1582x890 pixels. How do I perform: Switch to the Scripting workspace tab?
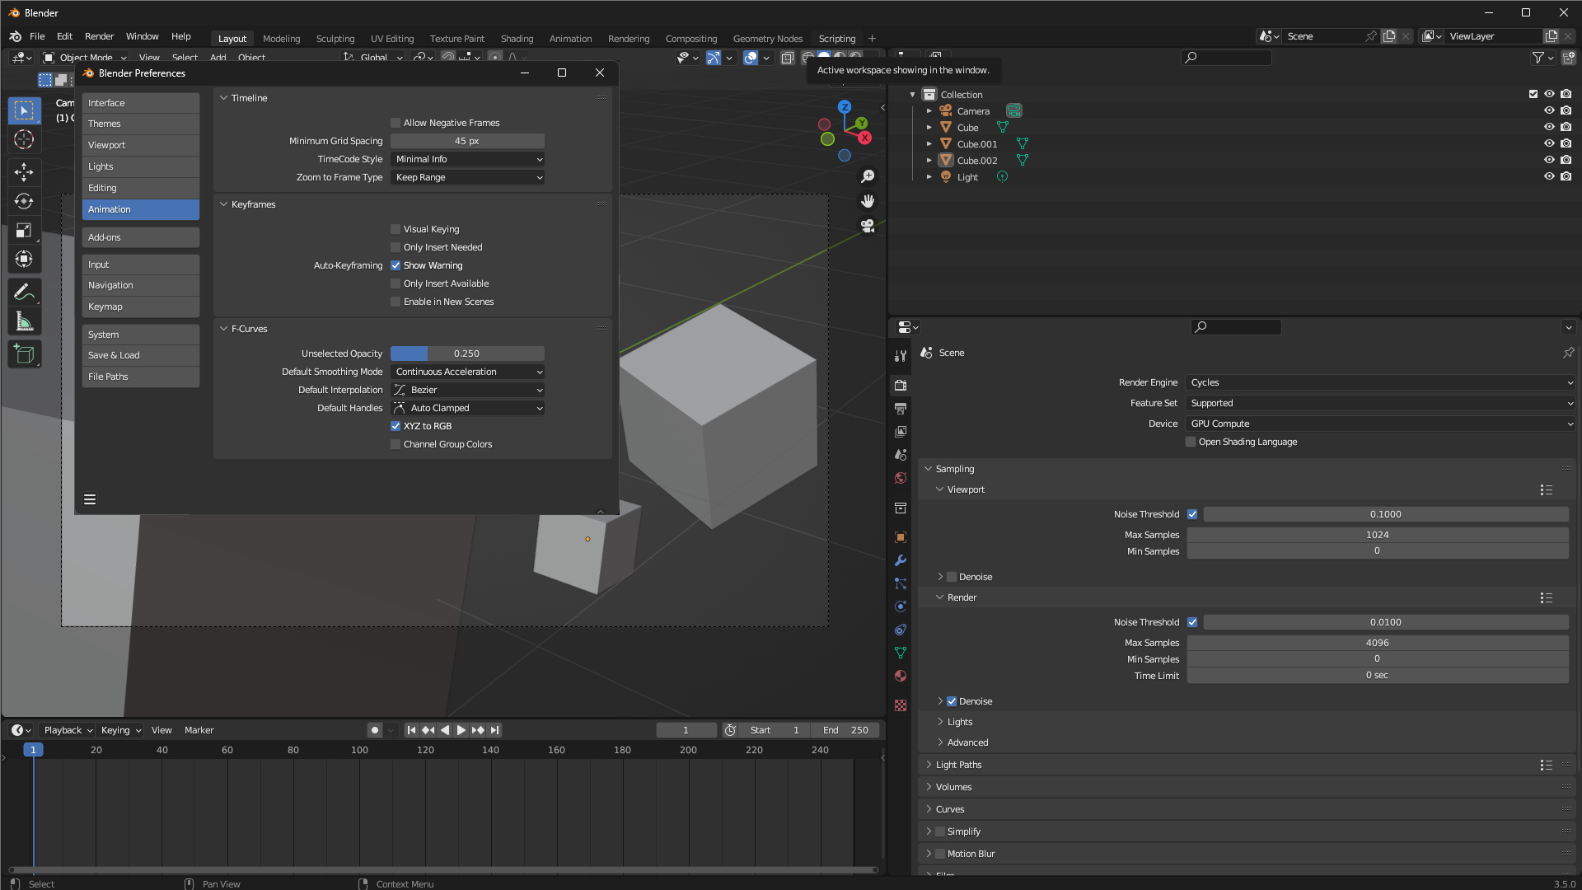click(x=836, y=38)
